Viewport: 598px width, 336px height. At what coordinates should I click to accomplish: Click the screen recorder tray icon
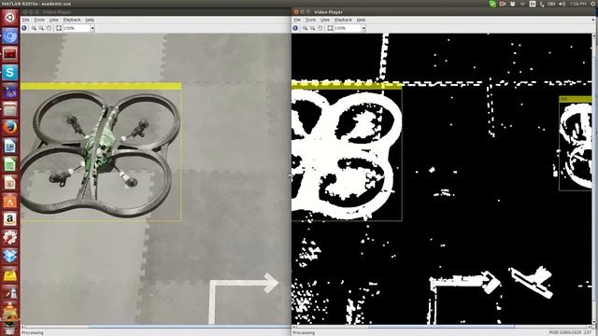503,4
